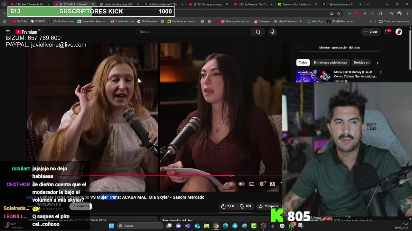Close the Debate Trans tab

coord(93,4)
